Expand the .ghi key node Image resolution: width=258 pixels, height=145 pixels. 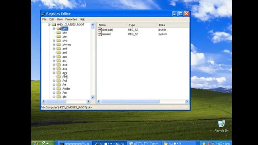54,97
